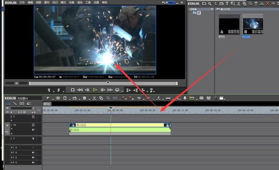Expand the 1 A audio track

click(x=12, y=147)
